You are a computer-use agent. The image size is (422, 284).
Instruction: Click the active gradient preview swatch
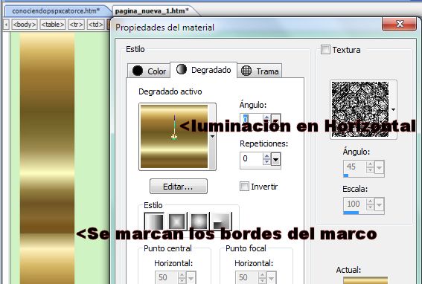[x=174, y=136]
